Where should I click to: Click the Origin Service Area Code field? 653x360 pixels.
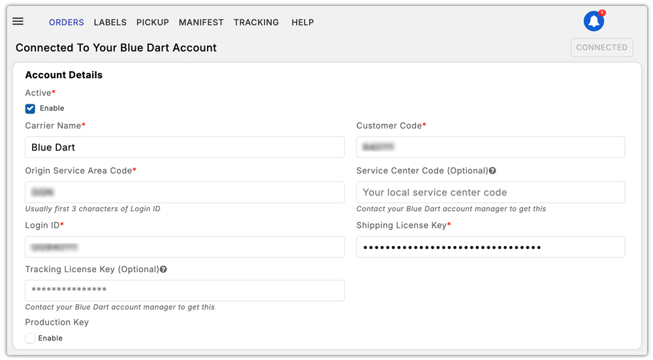pyautogui.click(x=185, y=192)
